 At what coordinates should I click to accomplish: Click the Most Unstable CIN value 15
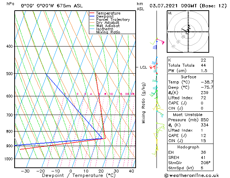point(203,141)
